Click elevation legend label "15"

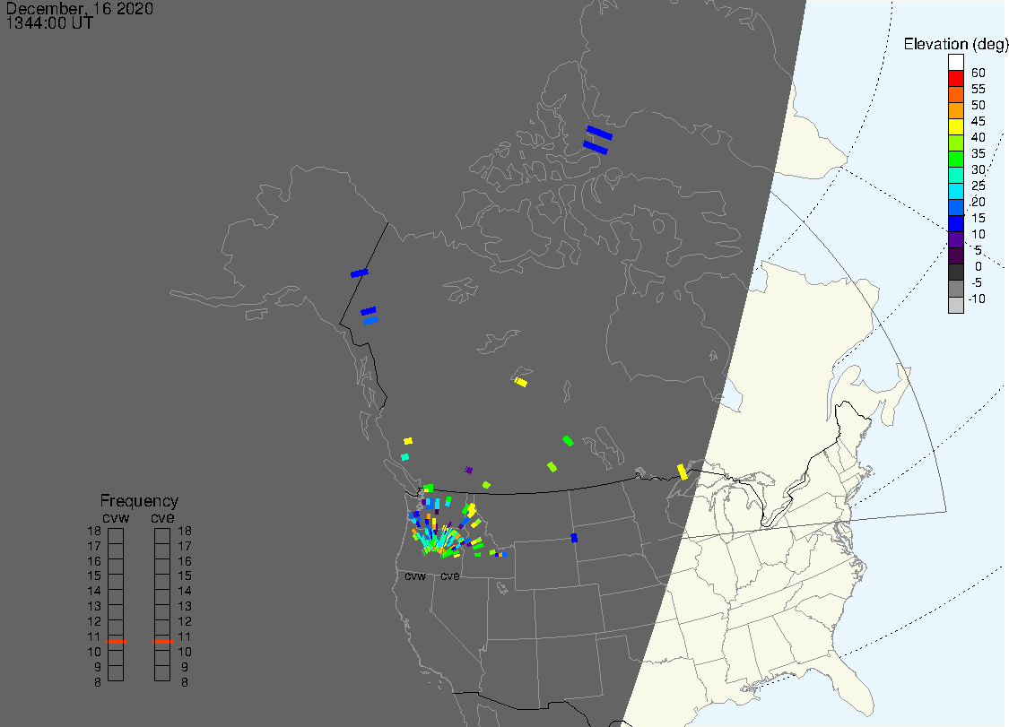pyautogui.click(x=979, y=218)
